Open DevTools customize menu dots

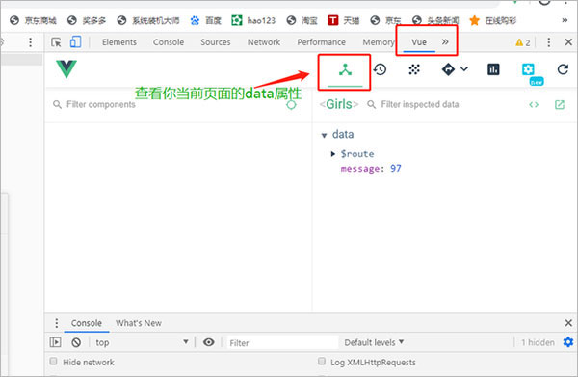coord(549,42)
